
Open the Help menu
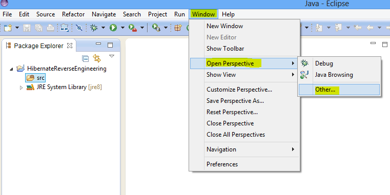[x=228, y=14]
